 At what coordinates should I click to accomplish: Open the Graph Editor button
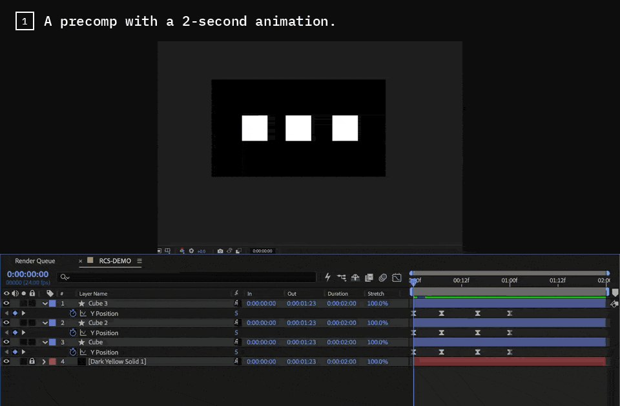(397, 277)
